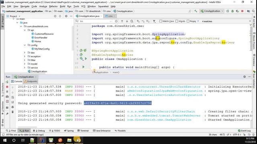Open the VCS menu
257x144 pixels.
click(83, 6)
